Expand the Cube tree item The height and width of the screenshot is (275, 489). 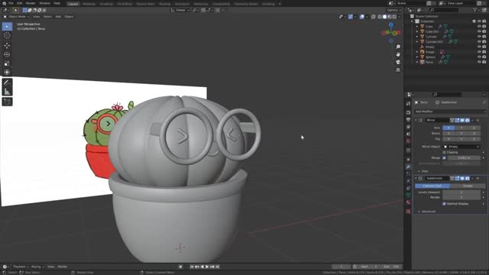point(417,27)
